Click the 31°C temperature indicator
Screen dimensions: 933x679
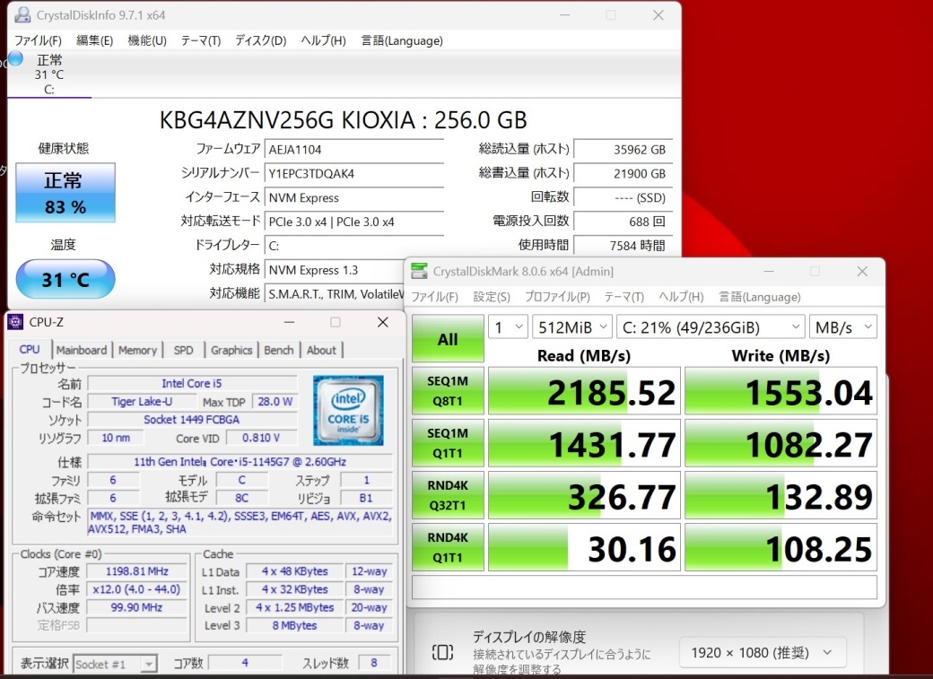point(65,279)
